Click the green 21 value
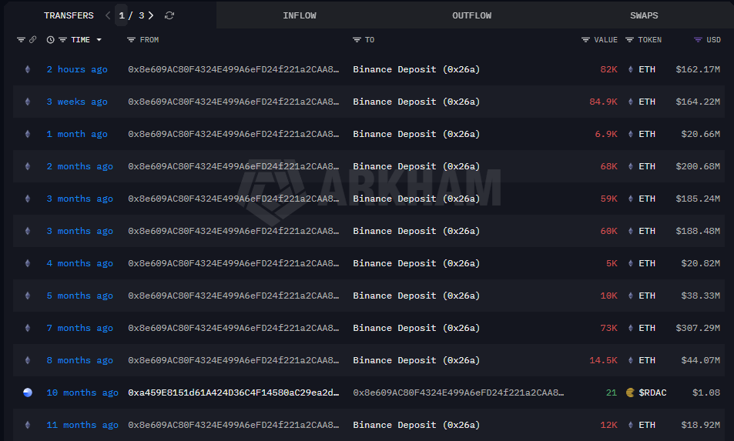 point(612,393)
